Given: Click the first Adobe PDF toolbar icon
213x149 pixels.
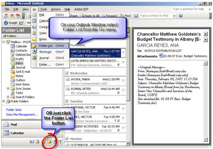Looking at the screenshot, I should click(x=6, y=16).
